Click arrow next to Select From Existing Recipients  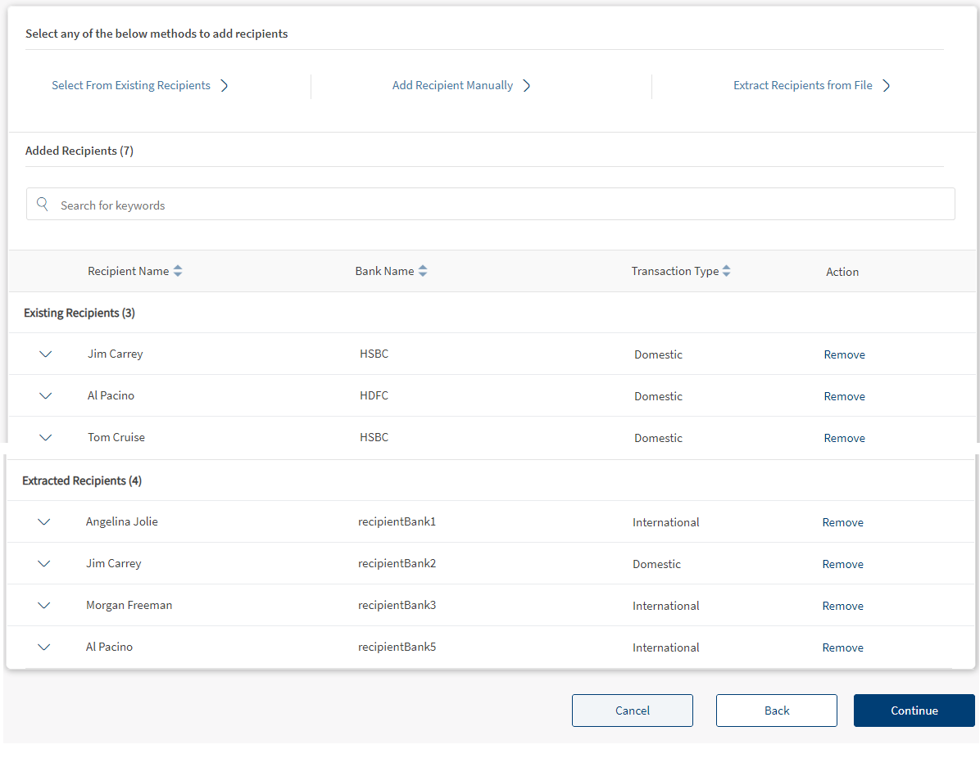tap(225, 86)
